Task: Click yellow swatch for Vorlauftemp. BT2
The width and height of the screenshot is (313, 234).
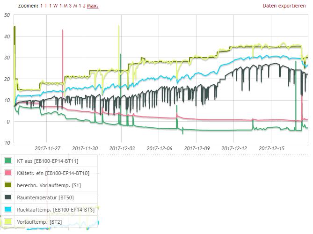Action: pyautogui.click(x=8, y=221)
